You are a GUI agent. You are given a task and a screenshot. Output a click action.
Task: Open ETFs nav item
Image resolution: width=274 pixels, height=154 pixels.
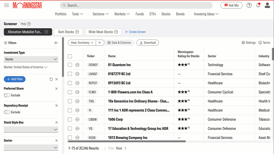153,14
